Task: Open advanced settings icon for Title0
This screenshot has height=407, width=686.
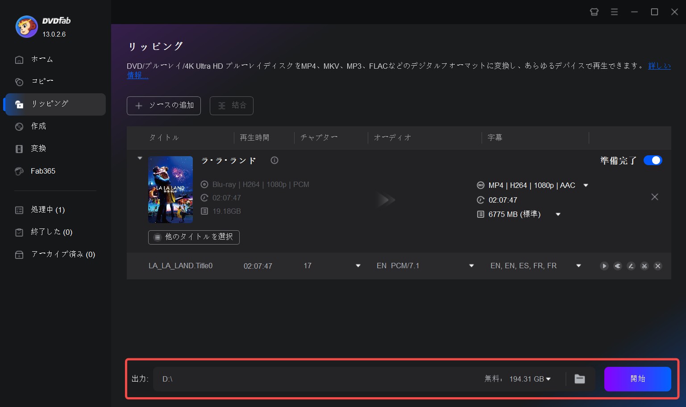Action: (618, 266)
